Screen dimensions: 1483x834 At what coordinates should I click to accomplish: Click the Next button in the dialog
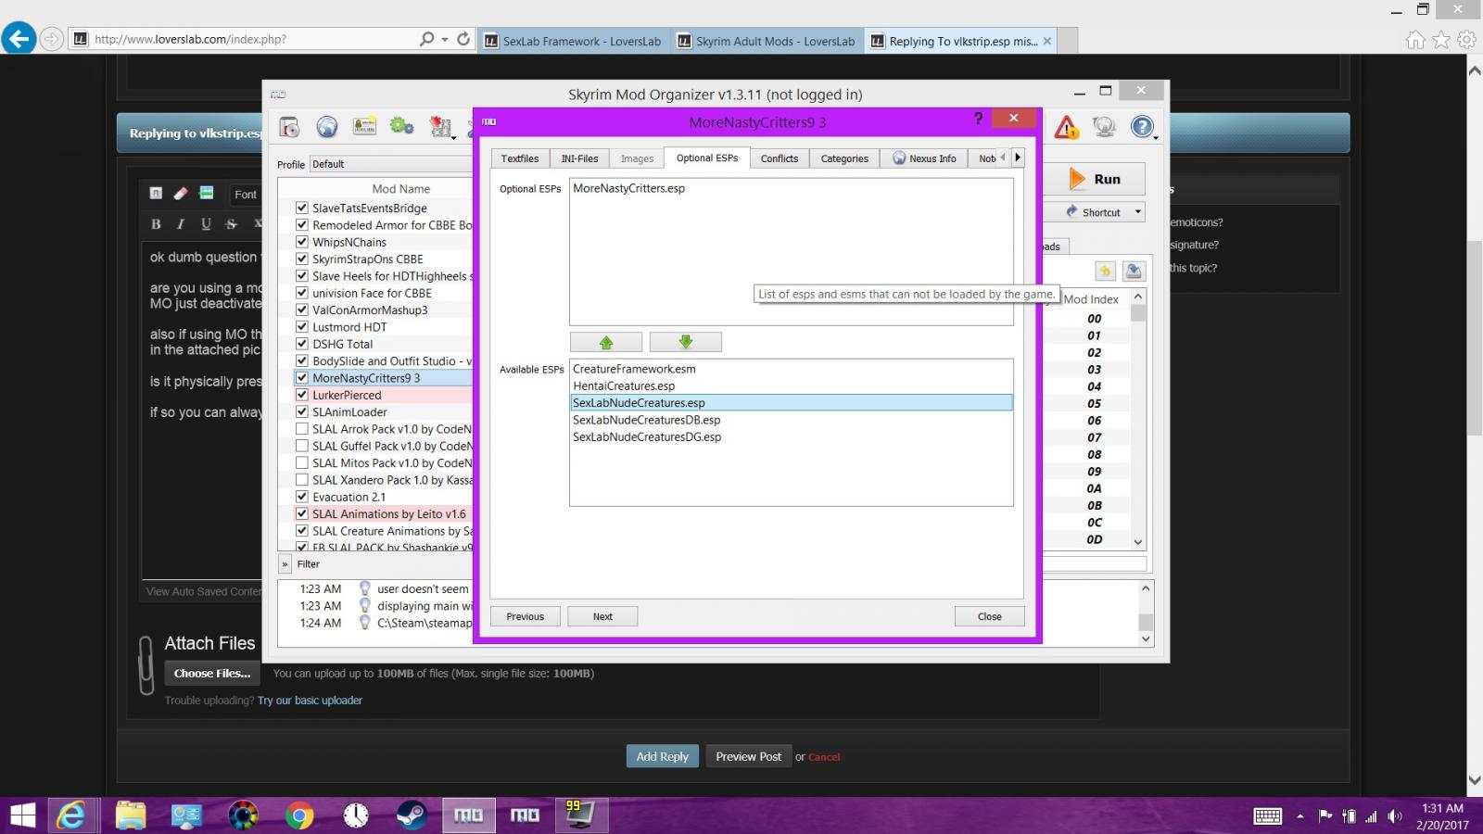tap(602, 616)
